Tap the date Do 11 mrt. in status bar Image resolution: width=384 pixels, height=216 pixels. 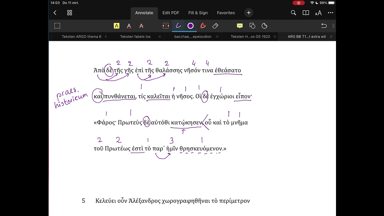click(x=71, y=3)
